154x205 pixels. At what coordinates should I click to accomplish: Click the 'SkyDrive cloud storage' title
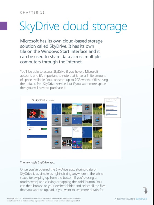[x=73, y=27]
